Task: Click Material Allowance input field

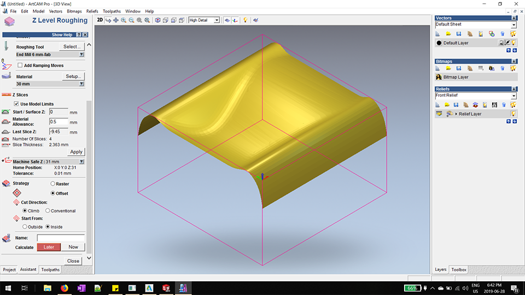Action: (59, 122)
